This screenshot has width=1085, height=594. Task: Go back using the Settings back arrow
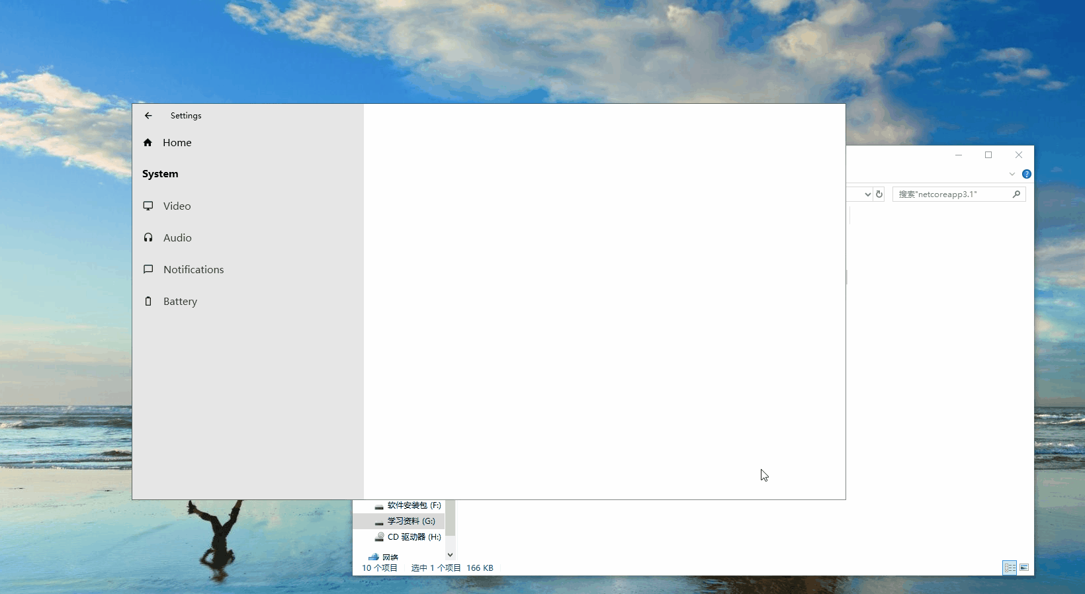pyautogui.click(x=148, y=116)
